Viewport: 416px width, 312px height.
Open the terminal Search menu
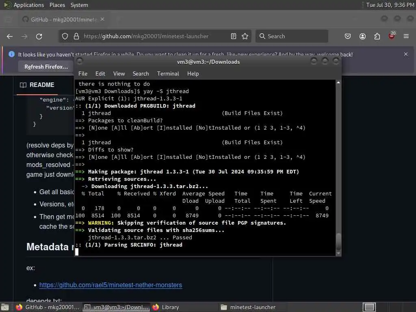coord(141,74)
